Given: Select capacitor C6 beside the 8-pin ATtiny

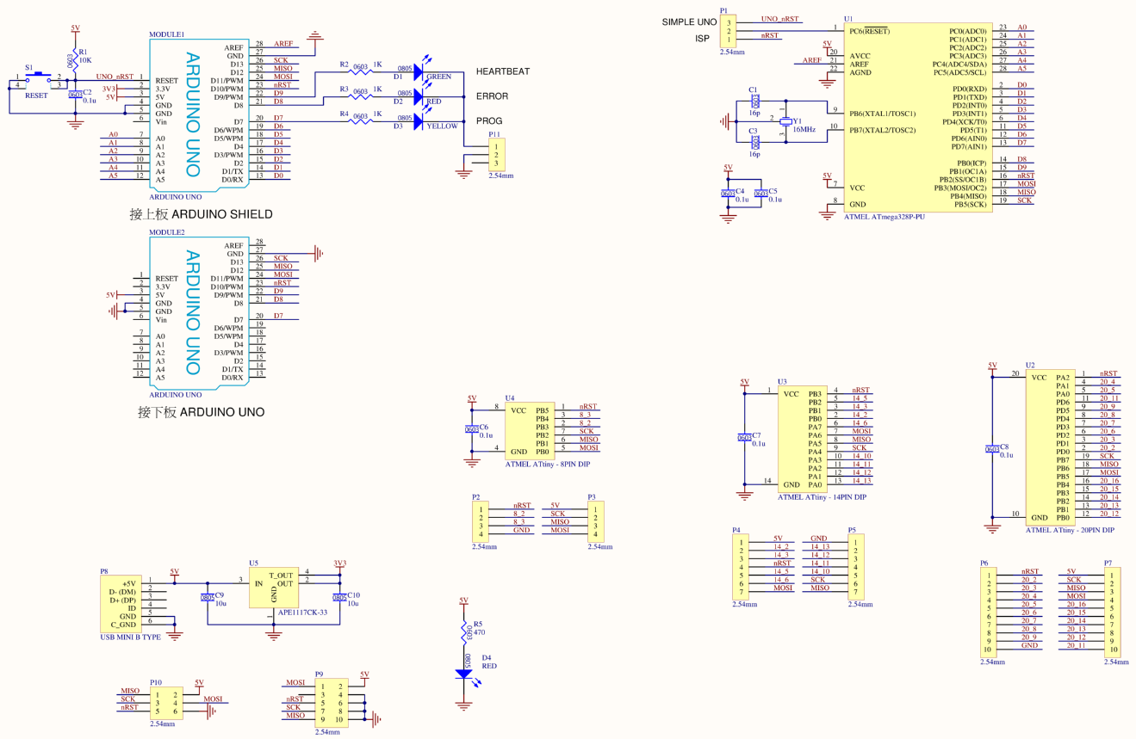Looking at the screenshot, I should click(x=472, y=429).
